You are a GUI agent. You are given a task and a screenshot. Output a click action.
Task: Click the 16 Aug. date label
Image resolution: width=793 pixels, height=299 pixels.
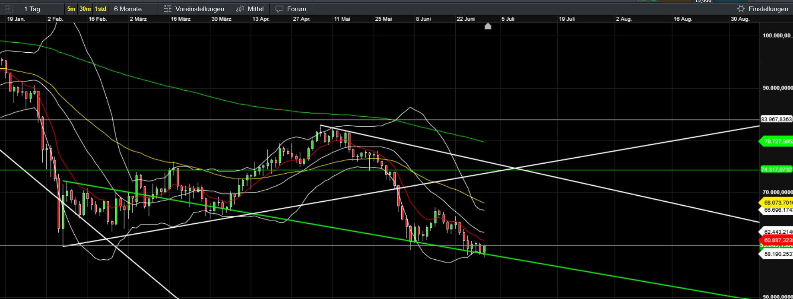click(683, 19)
